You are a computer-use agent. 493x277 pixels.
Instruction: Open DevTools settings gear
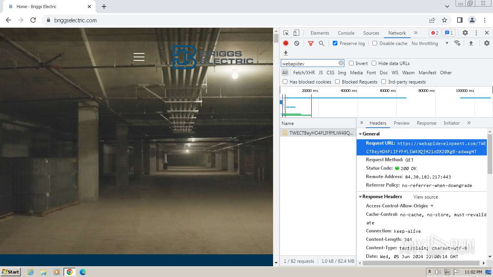tap(465, 33)
